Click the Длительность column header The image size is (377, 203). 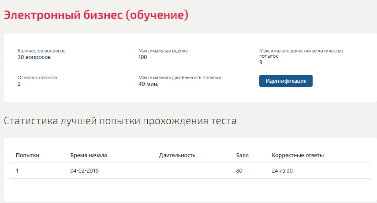click(x=177, y=155)
